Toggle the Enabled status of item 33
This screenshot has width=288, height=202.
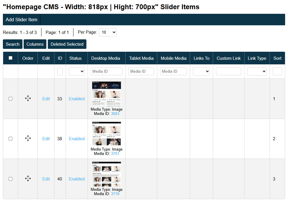(77, 99)
